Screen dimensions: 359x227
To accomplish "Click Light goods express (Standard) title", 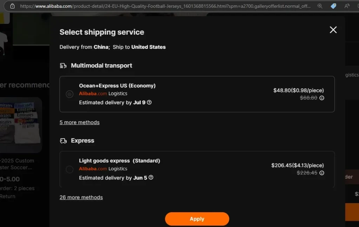I will click(120, 161).
